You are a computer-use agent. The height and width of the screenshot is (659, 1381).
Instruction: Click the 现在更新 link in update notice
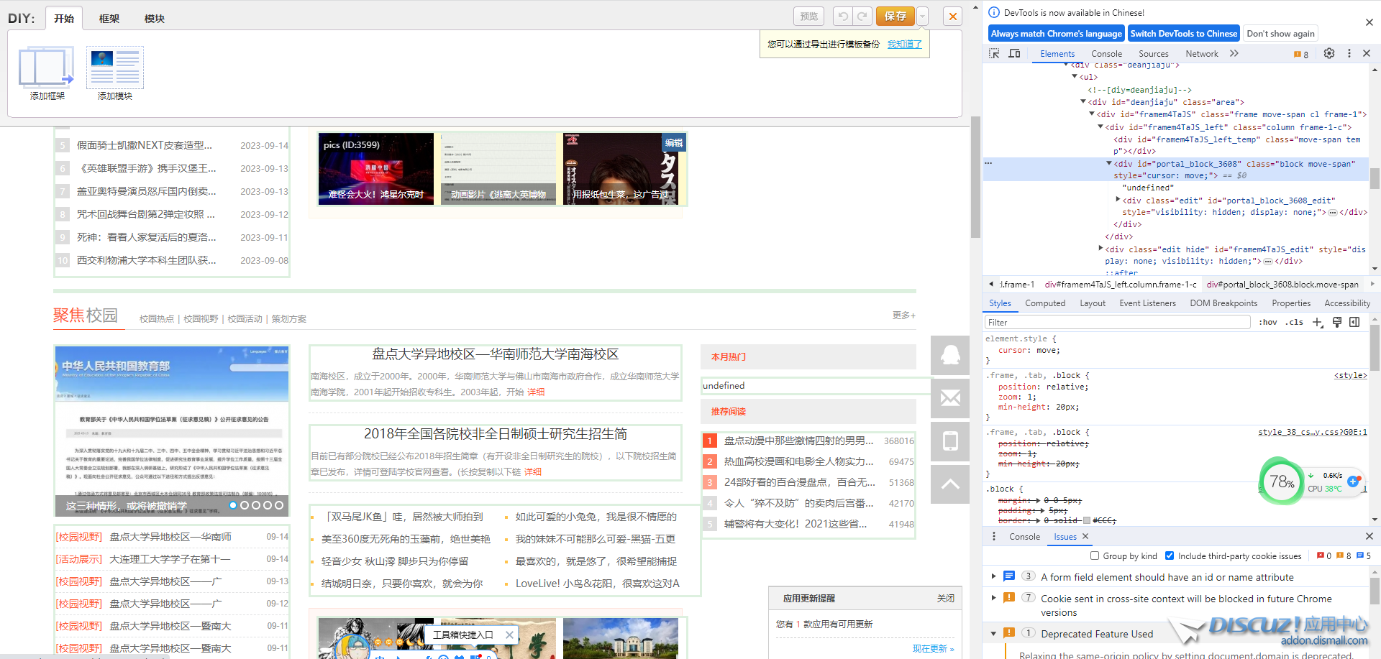click(x=933, y=648)
